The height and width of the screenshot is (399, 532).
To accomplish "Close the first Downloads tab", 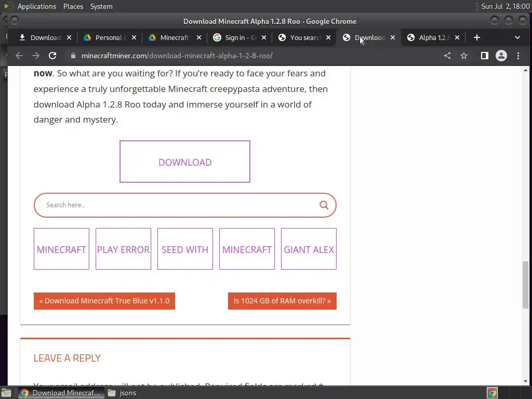I will coord(69,37).
